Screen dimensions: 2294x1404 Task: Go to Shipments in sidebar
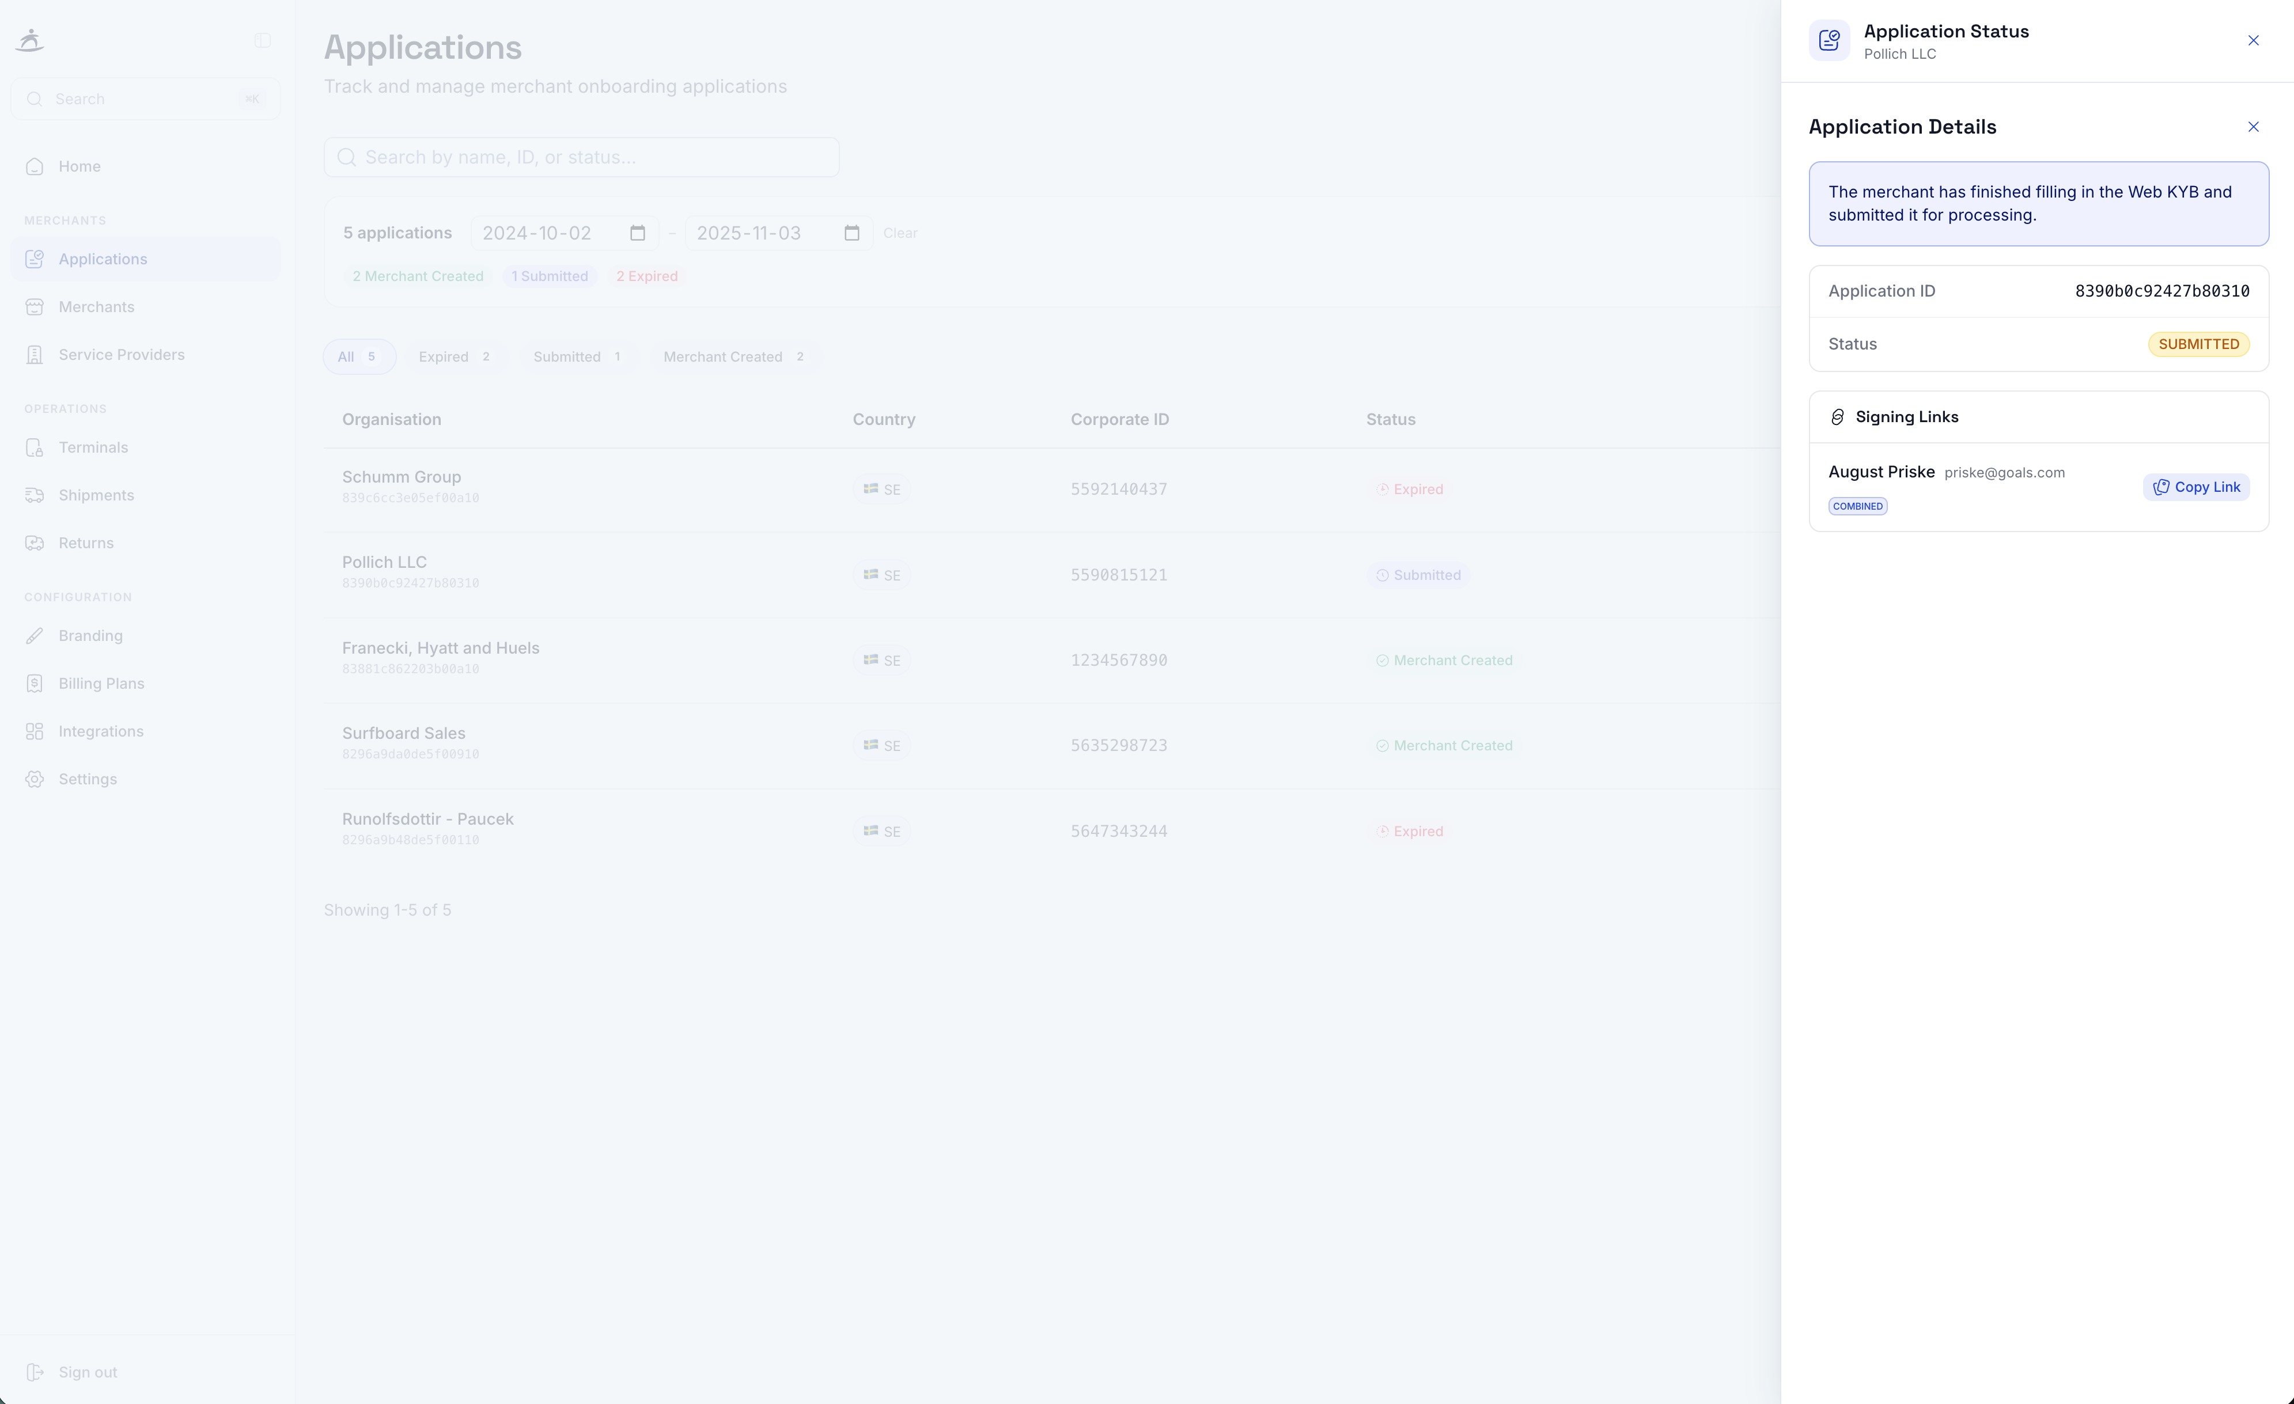96,495
